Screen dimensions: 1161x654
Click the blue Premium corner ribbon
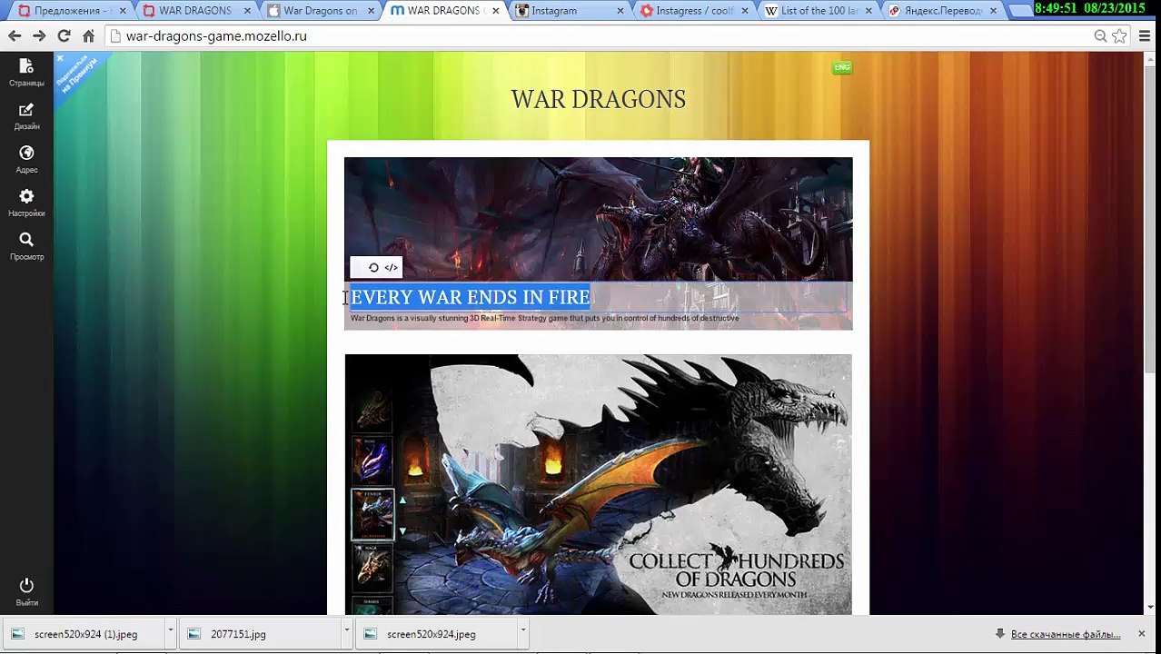click(78, 74)
